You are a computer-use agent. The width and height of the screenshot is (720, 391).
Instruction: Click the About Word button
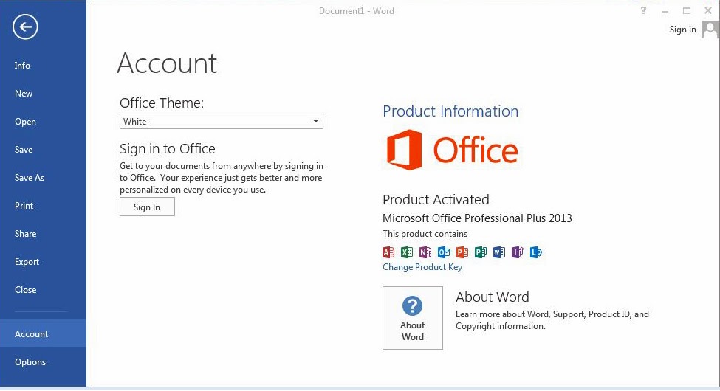(x=413, y=318)
